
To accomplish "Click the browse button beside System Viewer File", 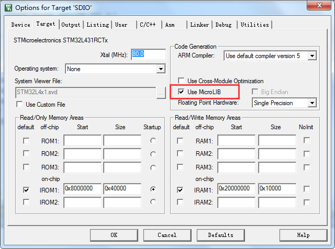I will (162, 92).
